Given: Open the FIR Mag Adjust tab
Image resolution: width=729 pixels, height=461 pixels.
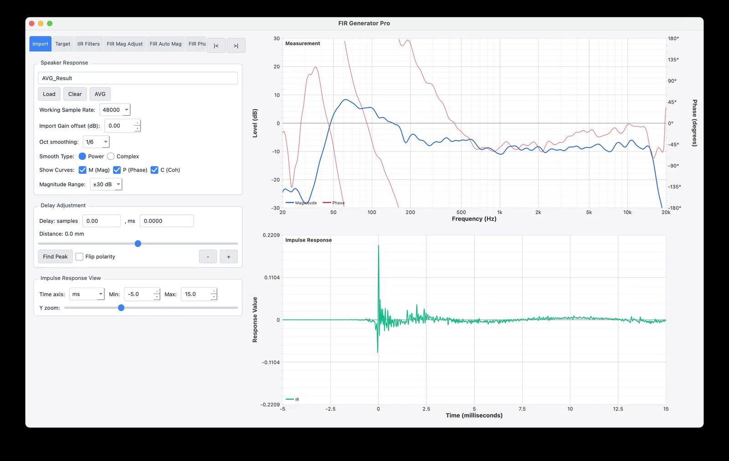Looking at the screenshot, I should click(124, 44).
